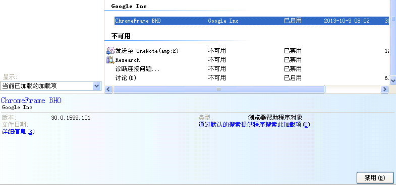Click 通过默认的搜索提供程序搜索此加载项 link
Image resolution: width=396 pixels, height=185 pixels.
coord(254,125)
